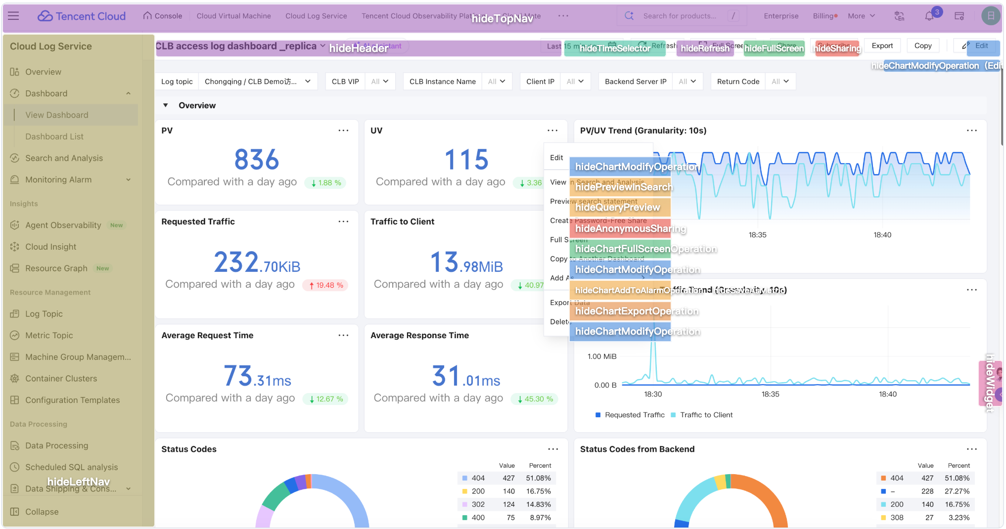This screenshot has width=1006, height=529.
Task: Click the language translation icon
Action: pyautogui.click(x=900, y=16)
